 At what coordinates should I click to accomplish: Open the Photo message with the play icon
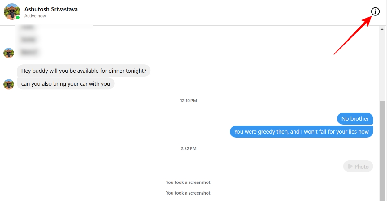point(358,166)
